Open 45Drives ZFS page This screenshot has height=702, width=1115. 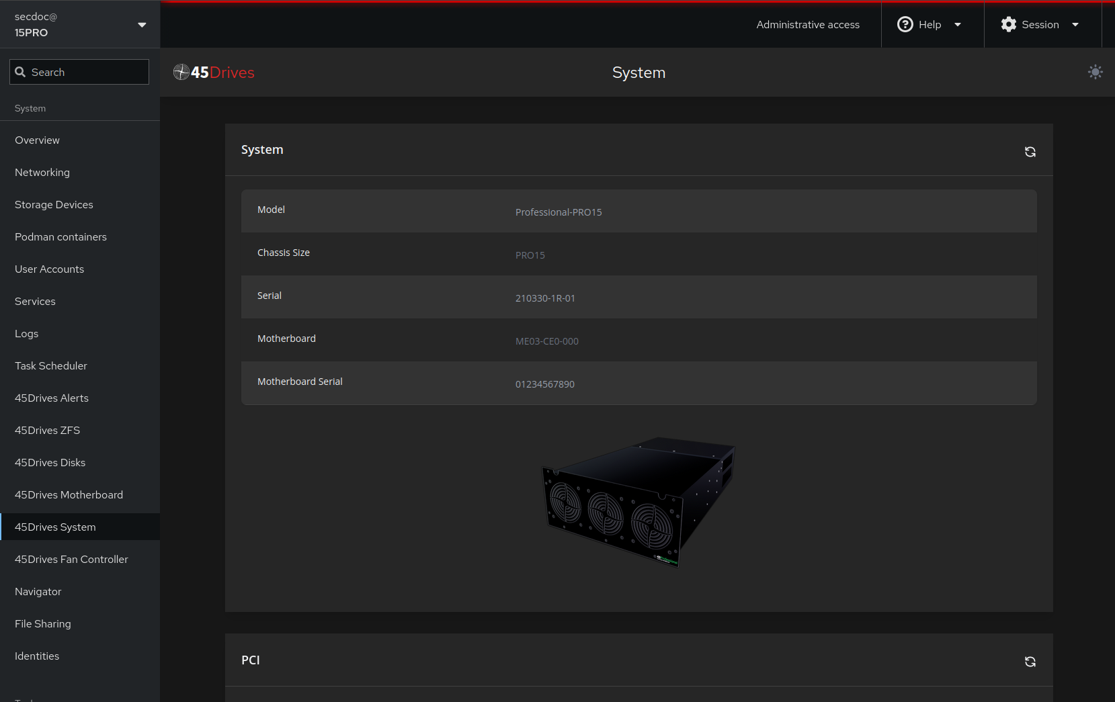coord(80,430)
